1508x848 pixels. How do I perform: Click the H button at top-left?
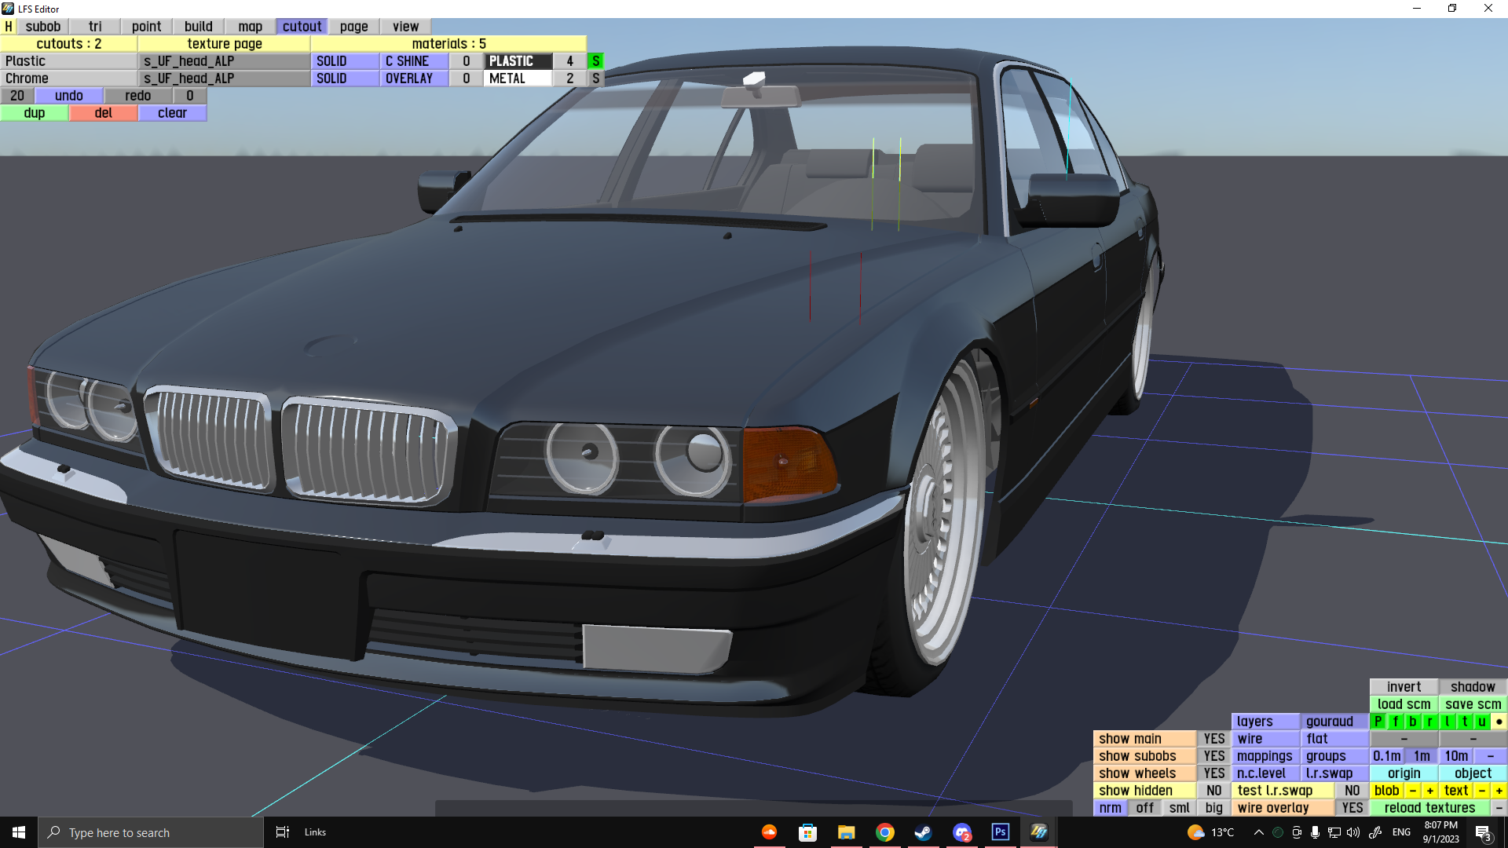(9, 27)
